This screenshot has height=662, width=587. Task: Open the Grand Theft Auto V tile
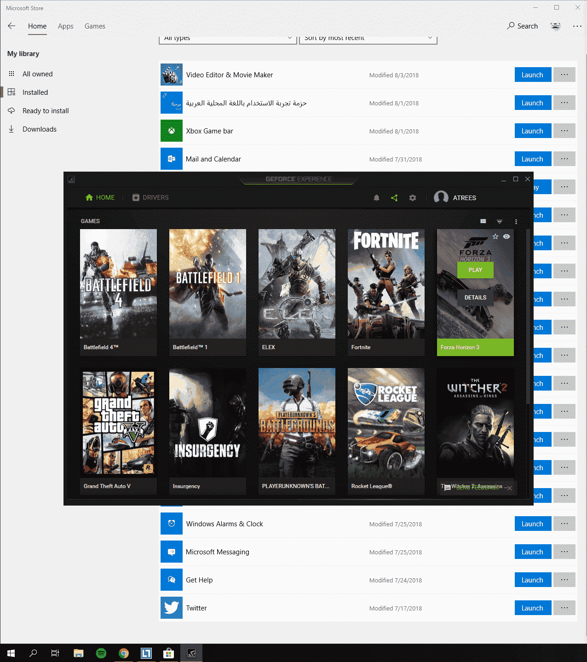click(118, 432)
